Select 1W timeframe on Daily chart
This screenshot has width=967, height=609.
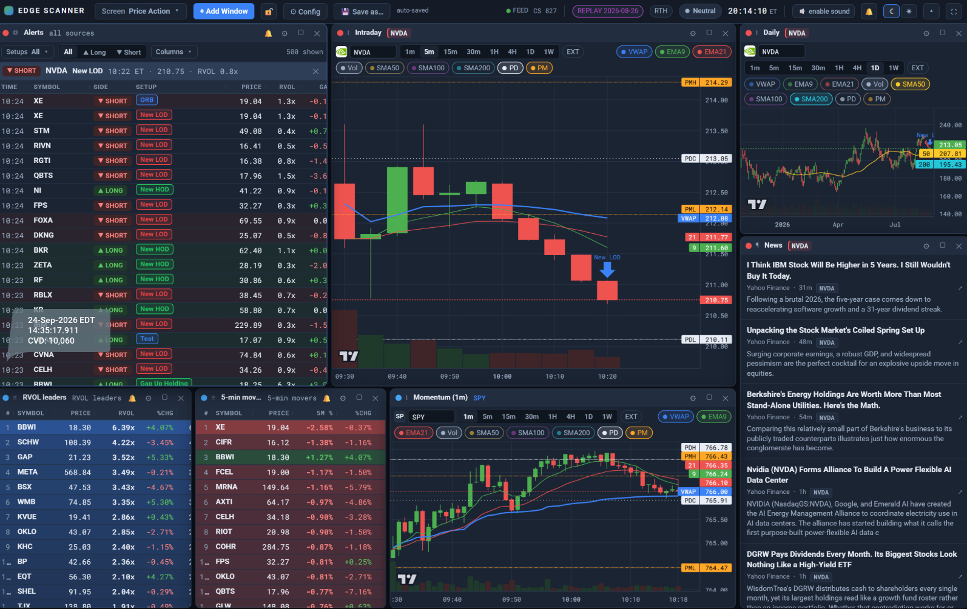click(894, 68)
